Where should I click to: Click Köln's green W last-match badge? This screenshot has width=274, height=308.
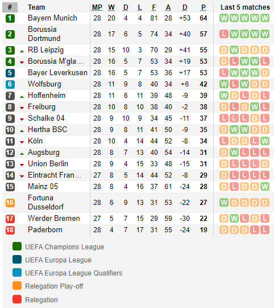point(265,141)
